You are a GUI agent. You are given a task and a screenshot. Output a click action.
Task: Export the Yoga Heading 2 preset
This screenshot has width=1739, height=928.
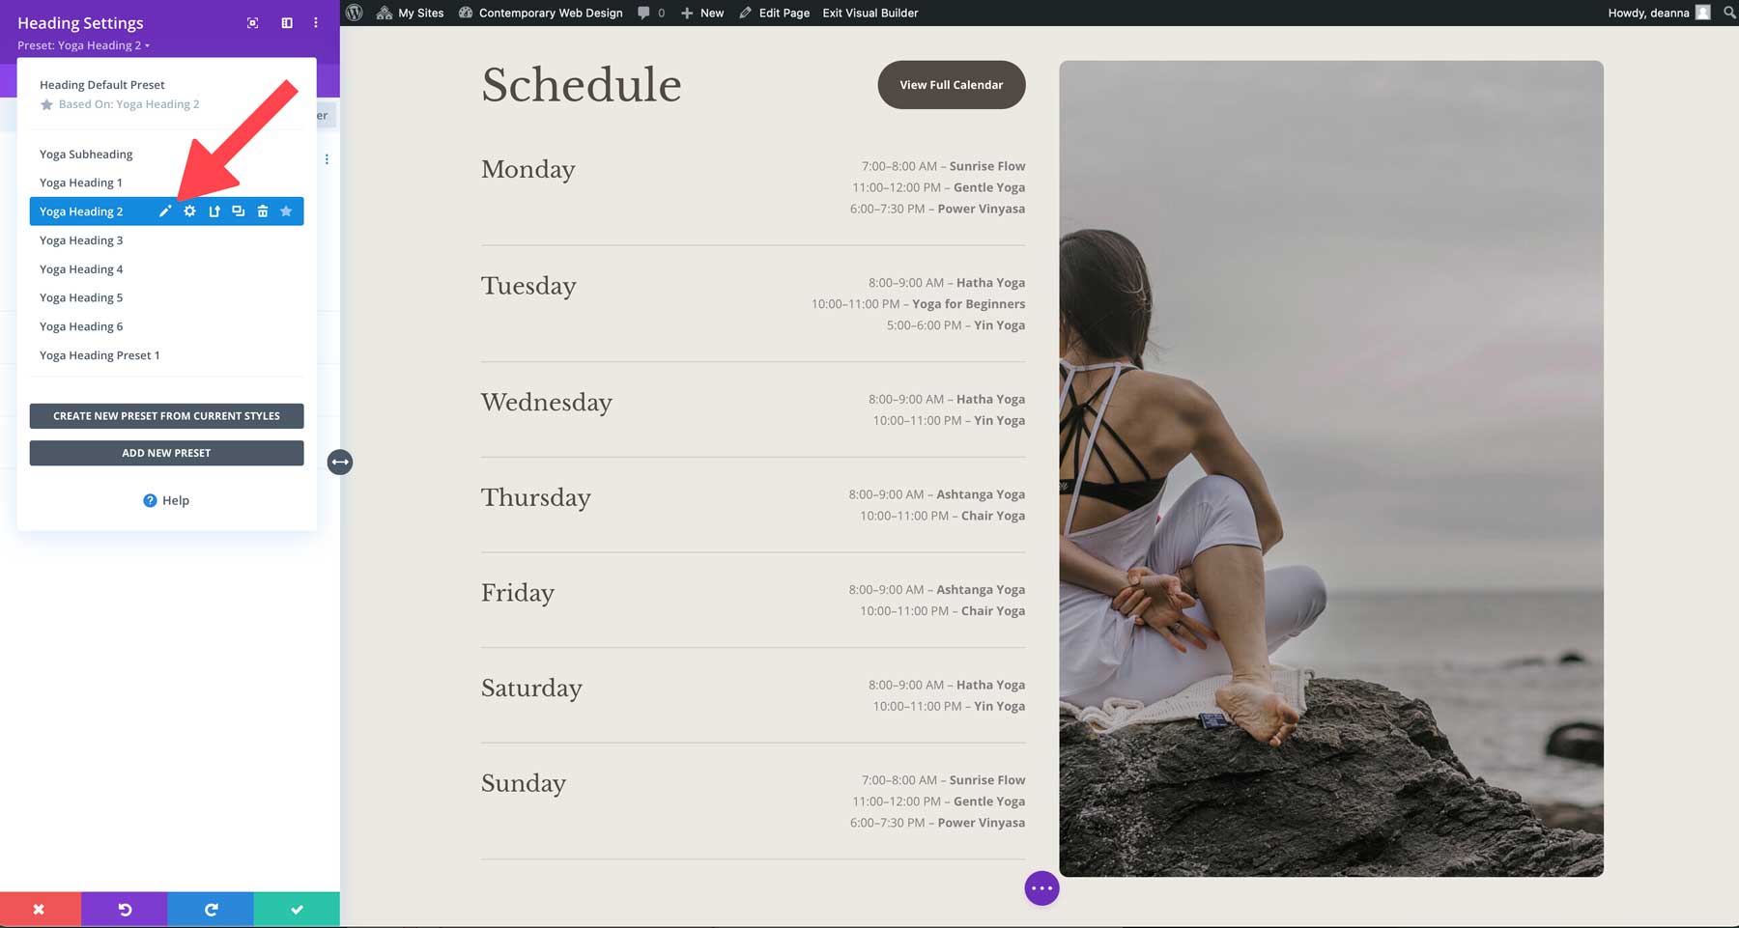click(214, 211)
